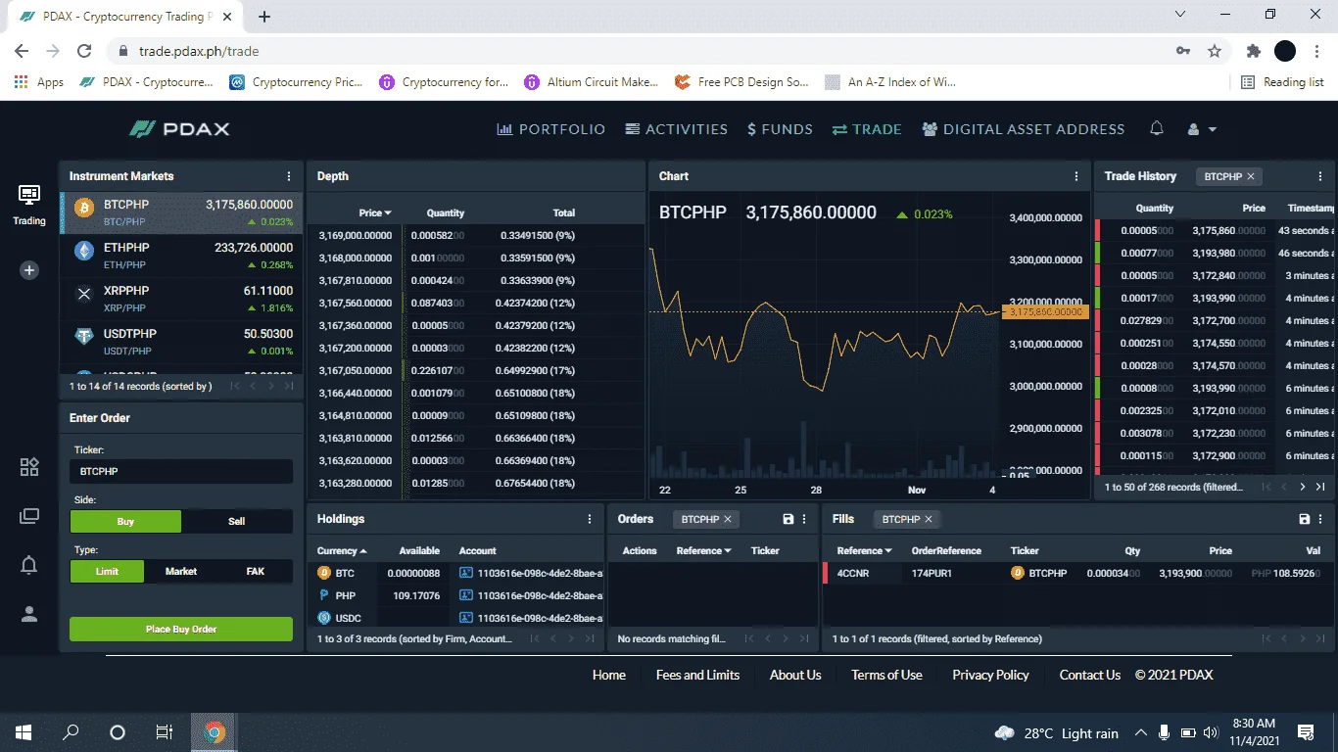Open the sidebar alerts bell icon
This screenshot has height=752, width=1338.
[29, 565]
